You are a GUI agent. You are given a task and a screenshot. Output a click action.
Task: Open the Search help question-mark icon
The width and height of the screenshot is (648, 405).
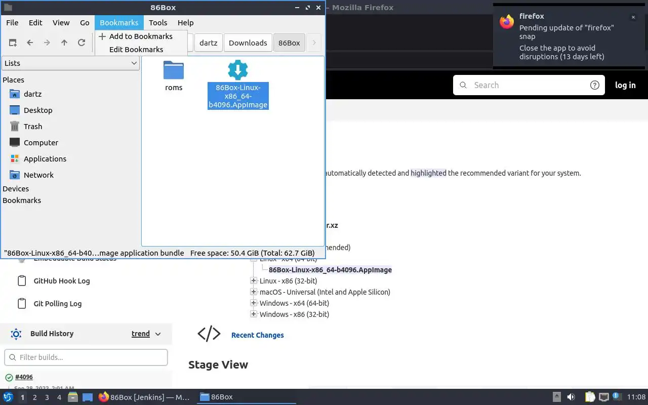(x=595, y=85)
